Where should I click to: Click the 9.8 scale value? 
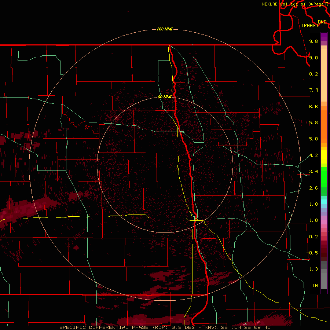(x=313, y=41)
